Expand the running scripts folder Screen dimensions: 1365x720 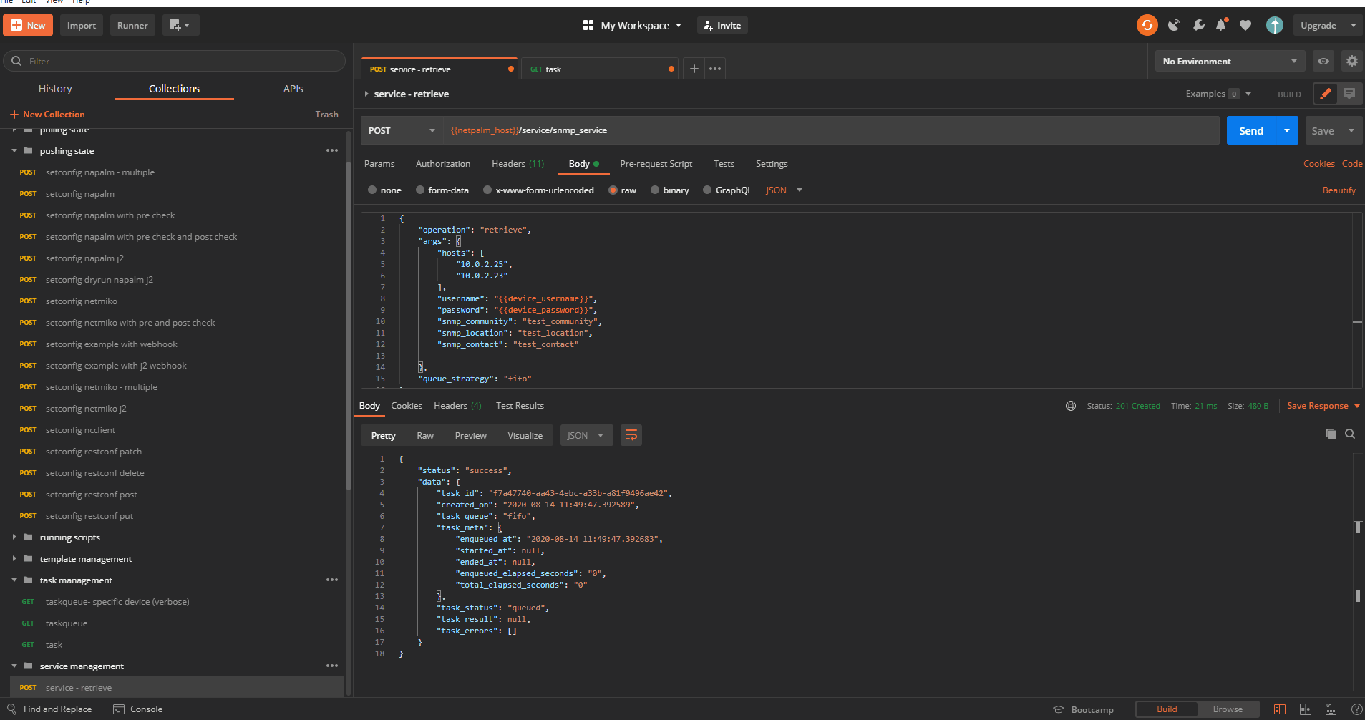click(x=14, y=537)
